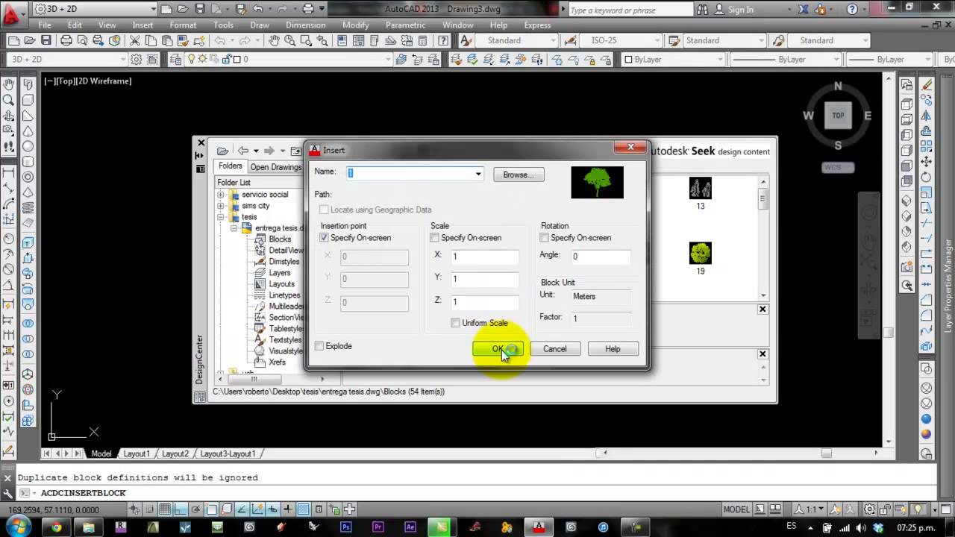This screenshot has height=537, width=955.
Task: Enable Scale Specify On-screen checkbox
Action: click(x=434, y=238)
